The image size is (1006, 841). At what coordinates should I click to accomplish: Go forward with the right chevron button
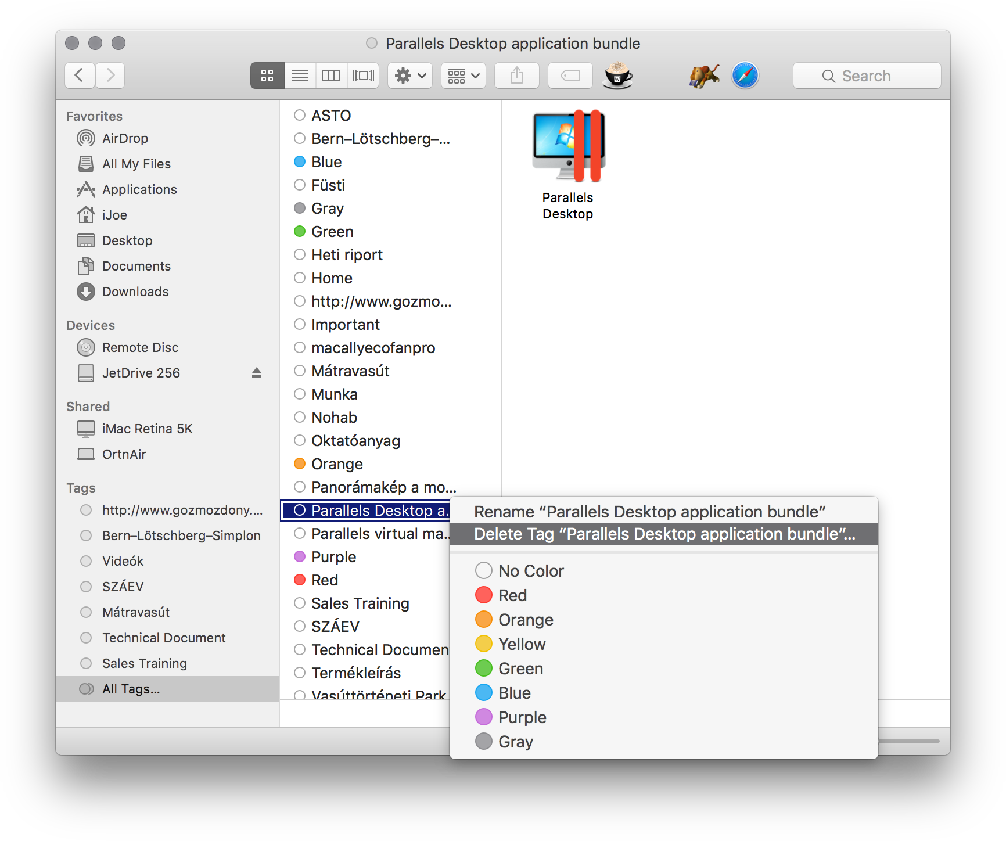point(110,76)
